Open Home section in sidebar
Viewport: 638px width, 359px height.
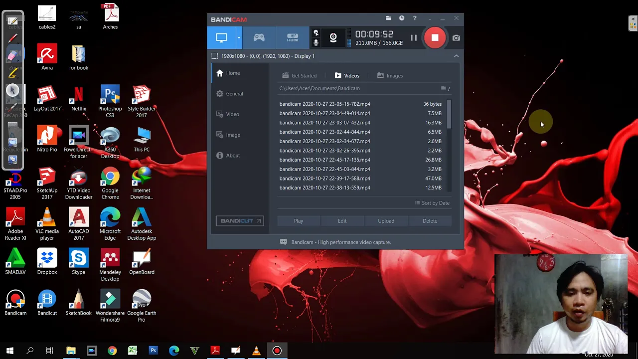(x=233, y=73)
